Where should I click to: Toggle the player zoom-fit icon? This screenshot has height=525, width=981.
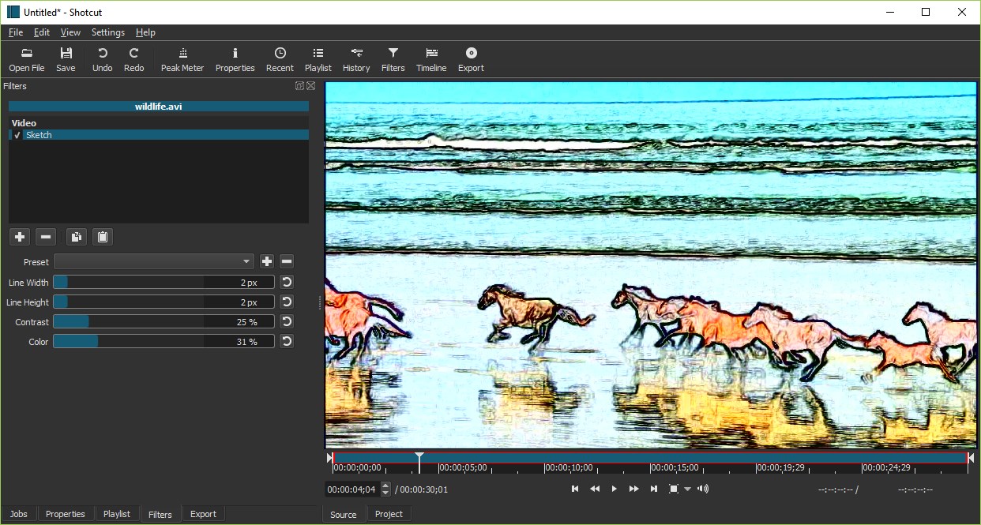pos(674,488)
